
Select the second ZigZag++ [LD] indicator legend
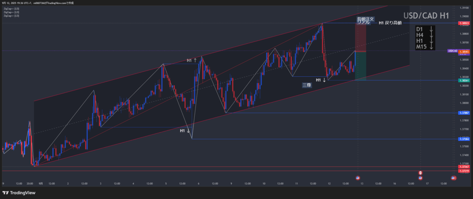(x=11, y=12)
